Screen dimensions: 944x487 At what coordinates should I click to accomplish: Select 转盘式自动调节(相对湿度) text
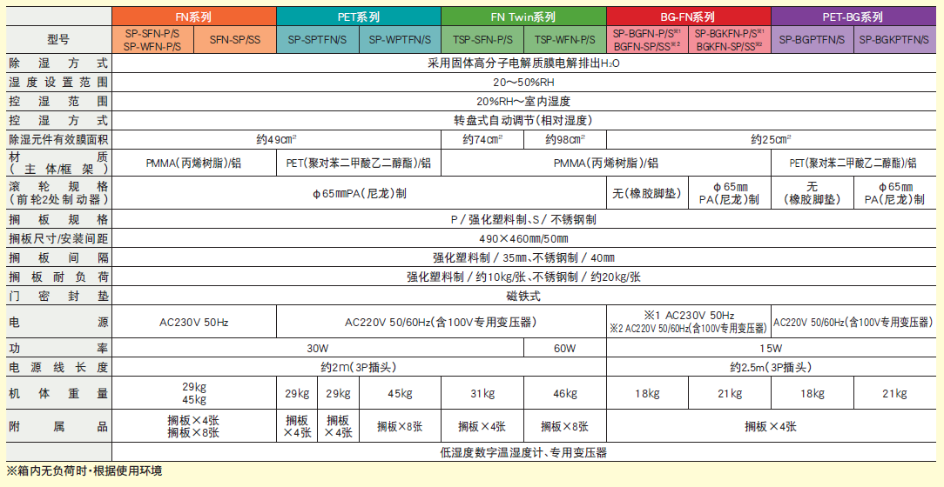tap(523, 120)
